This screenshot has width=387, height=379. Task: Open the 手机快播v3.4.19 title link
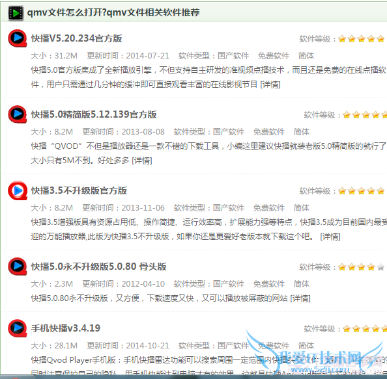(x=66, y=328)
